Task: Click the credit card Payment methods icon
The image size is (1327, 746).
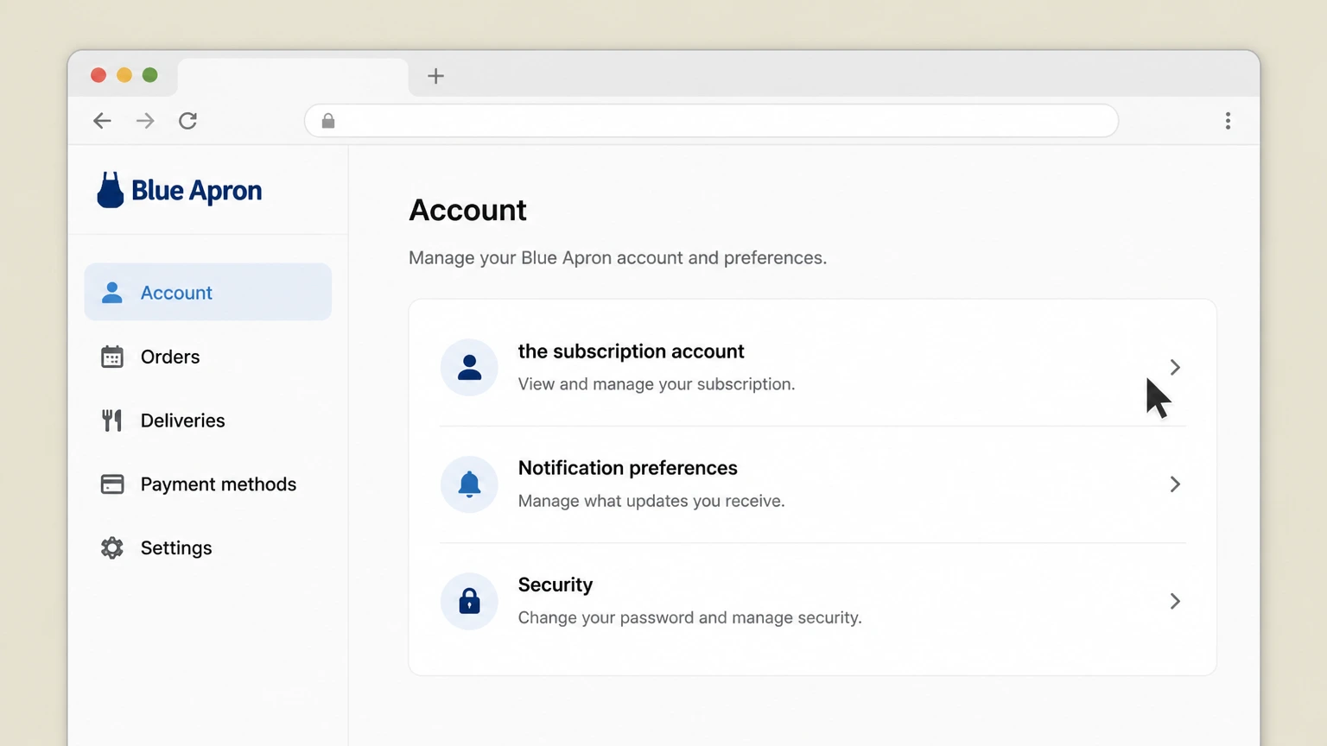Action: pos(112,484)
